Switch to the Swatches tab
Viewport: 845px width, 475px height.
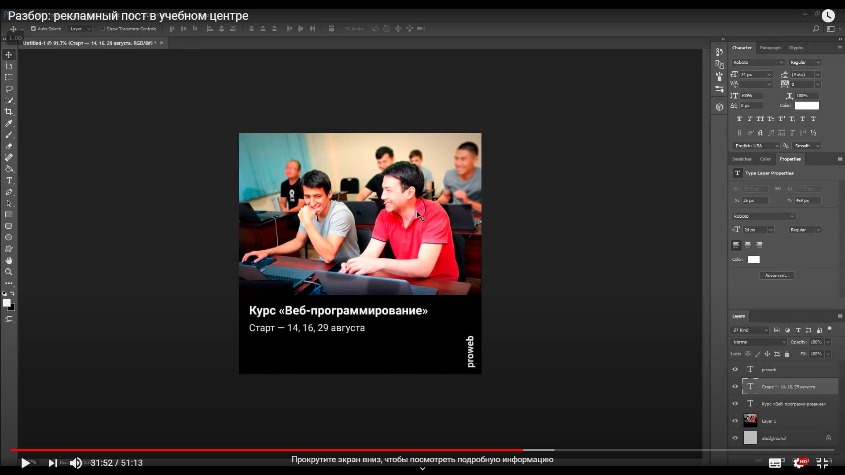[742, 159]
